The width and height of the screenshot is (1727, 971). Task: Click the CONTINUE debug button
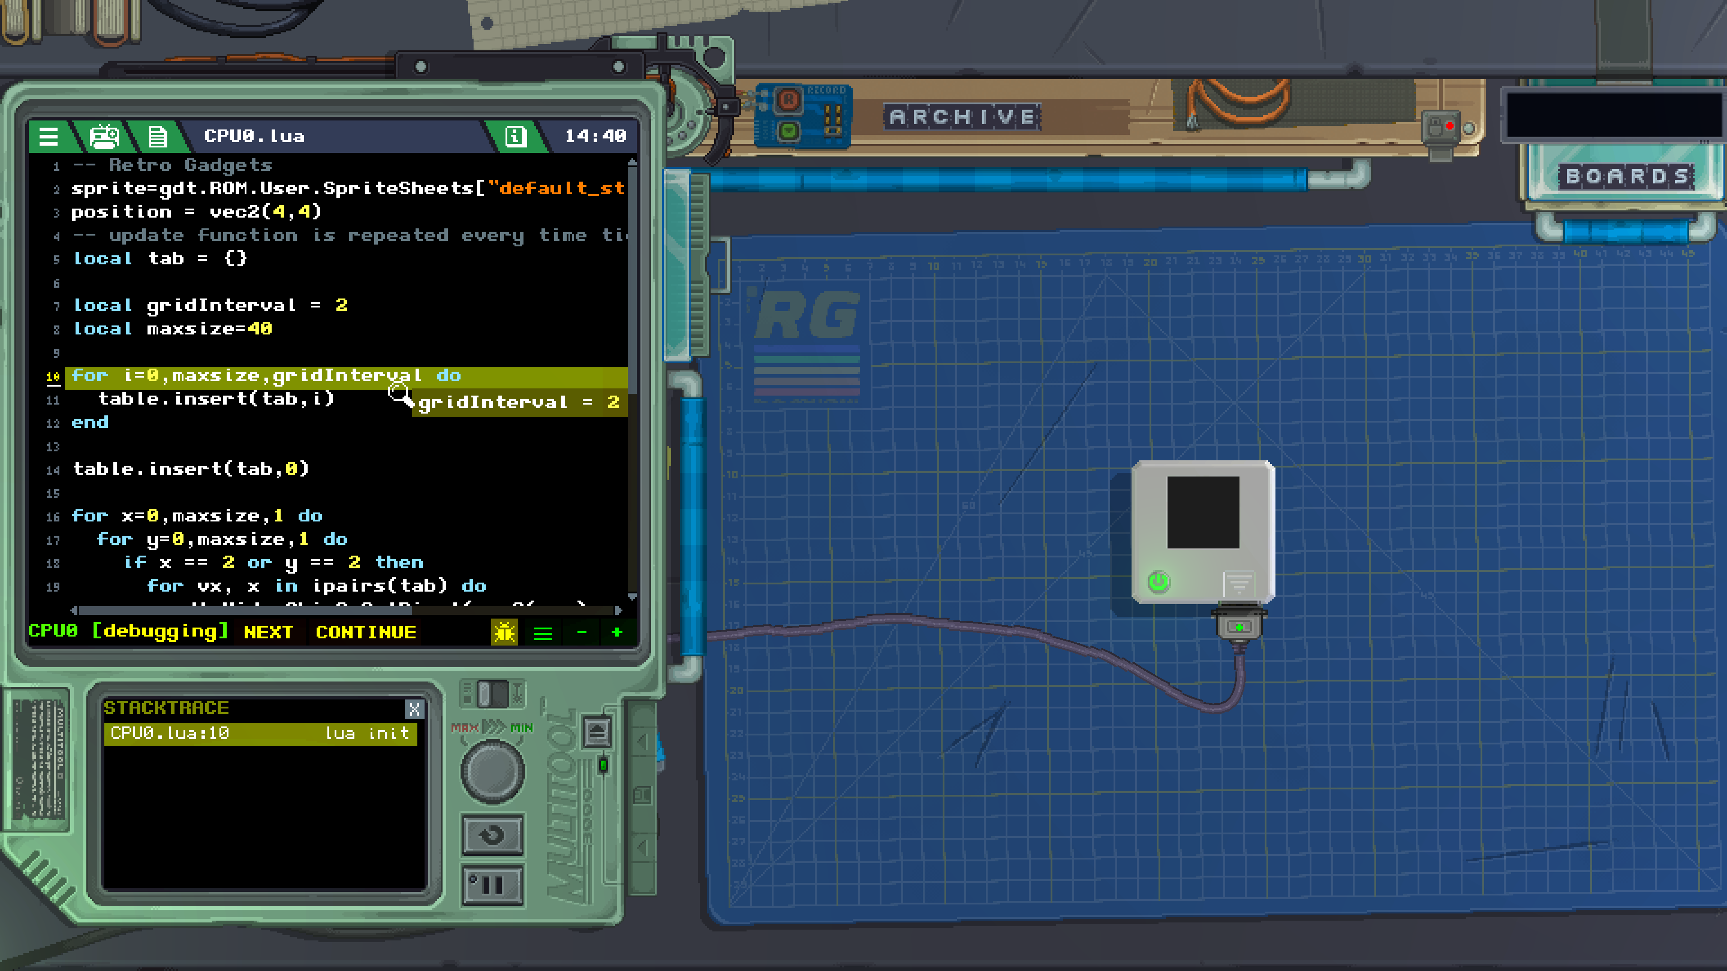tap(366, 632)
